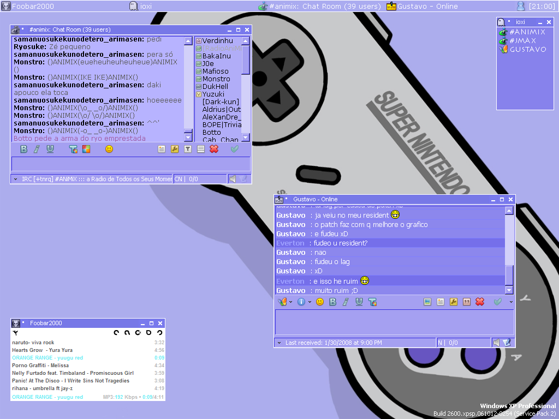Expand the blue info icon dropdown menu
The image size is (559, 419).
310,302
